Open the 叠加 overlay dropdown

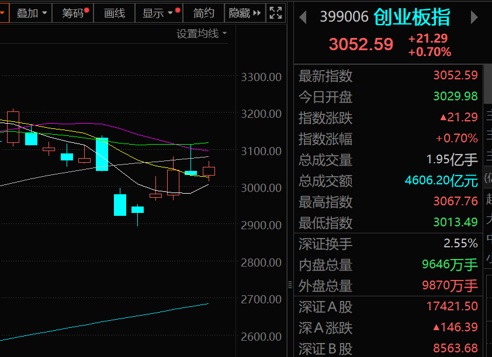[32, 13]
